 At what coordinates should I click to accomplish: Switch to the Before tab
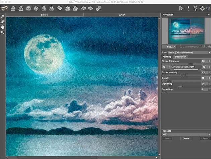pos(44,15)
